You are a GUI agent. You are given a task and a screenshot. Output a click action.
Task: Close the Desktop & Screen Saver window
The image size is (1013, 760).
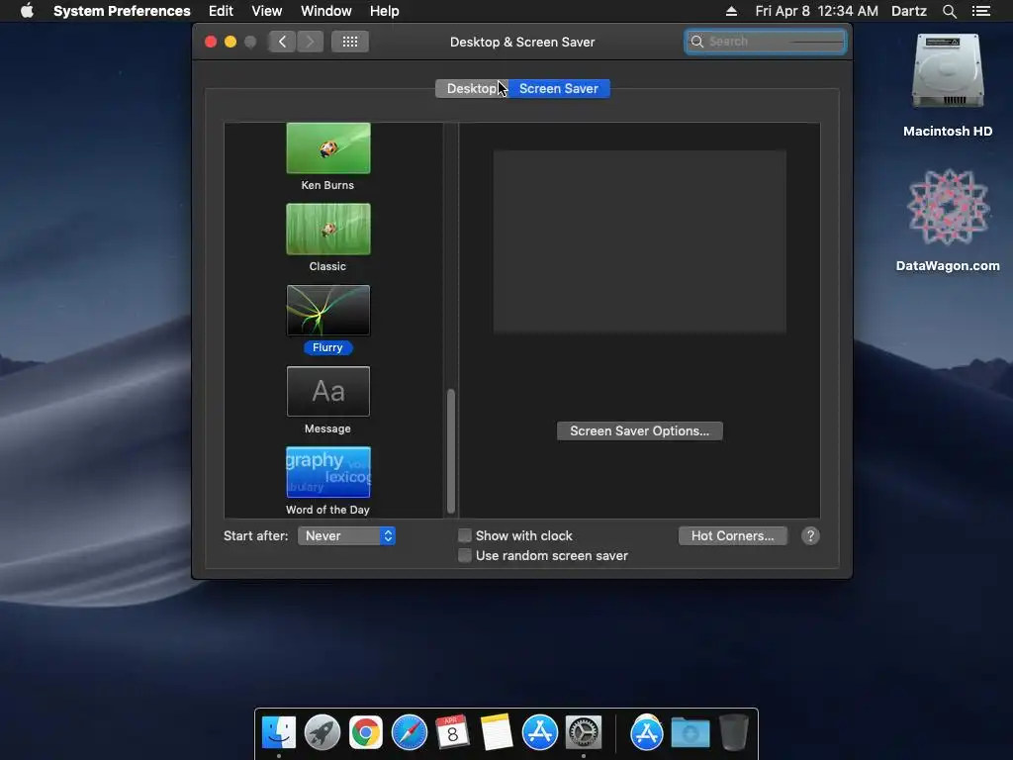[x=211, y=42]
